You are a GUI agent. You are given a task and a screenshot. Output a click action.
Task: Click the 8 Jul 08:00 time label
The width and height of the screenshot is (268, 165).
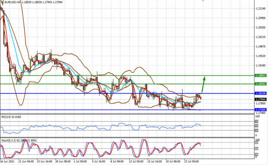117,162
